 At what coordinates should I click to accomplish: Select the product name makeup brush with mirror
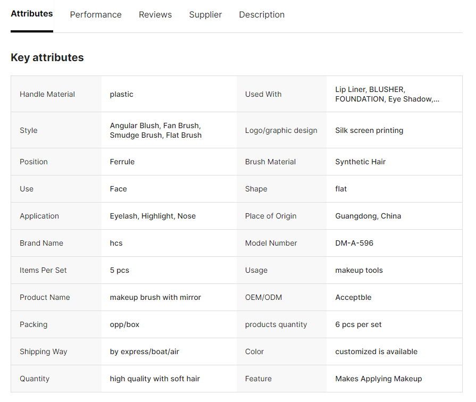(155, 297)
